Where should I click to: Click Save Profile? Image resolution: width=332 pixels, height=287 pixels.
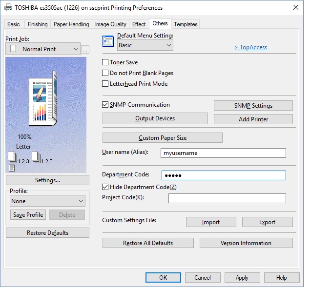pos(28,215)
